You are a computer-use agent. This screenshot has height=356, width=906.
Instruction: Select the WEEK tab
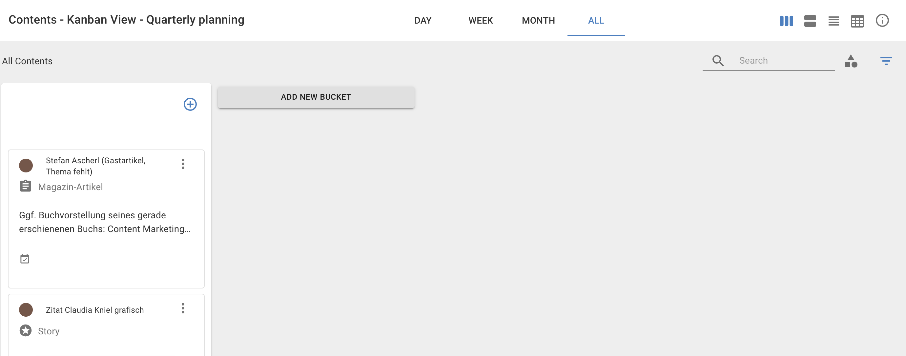[x=481, y=20]
